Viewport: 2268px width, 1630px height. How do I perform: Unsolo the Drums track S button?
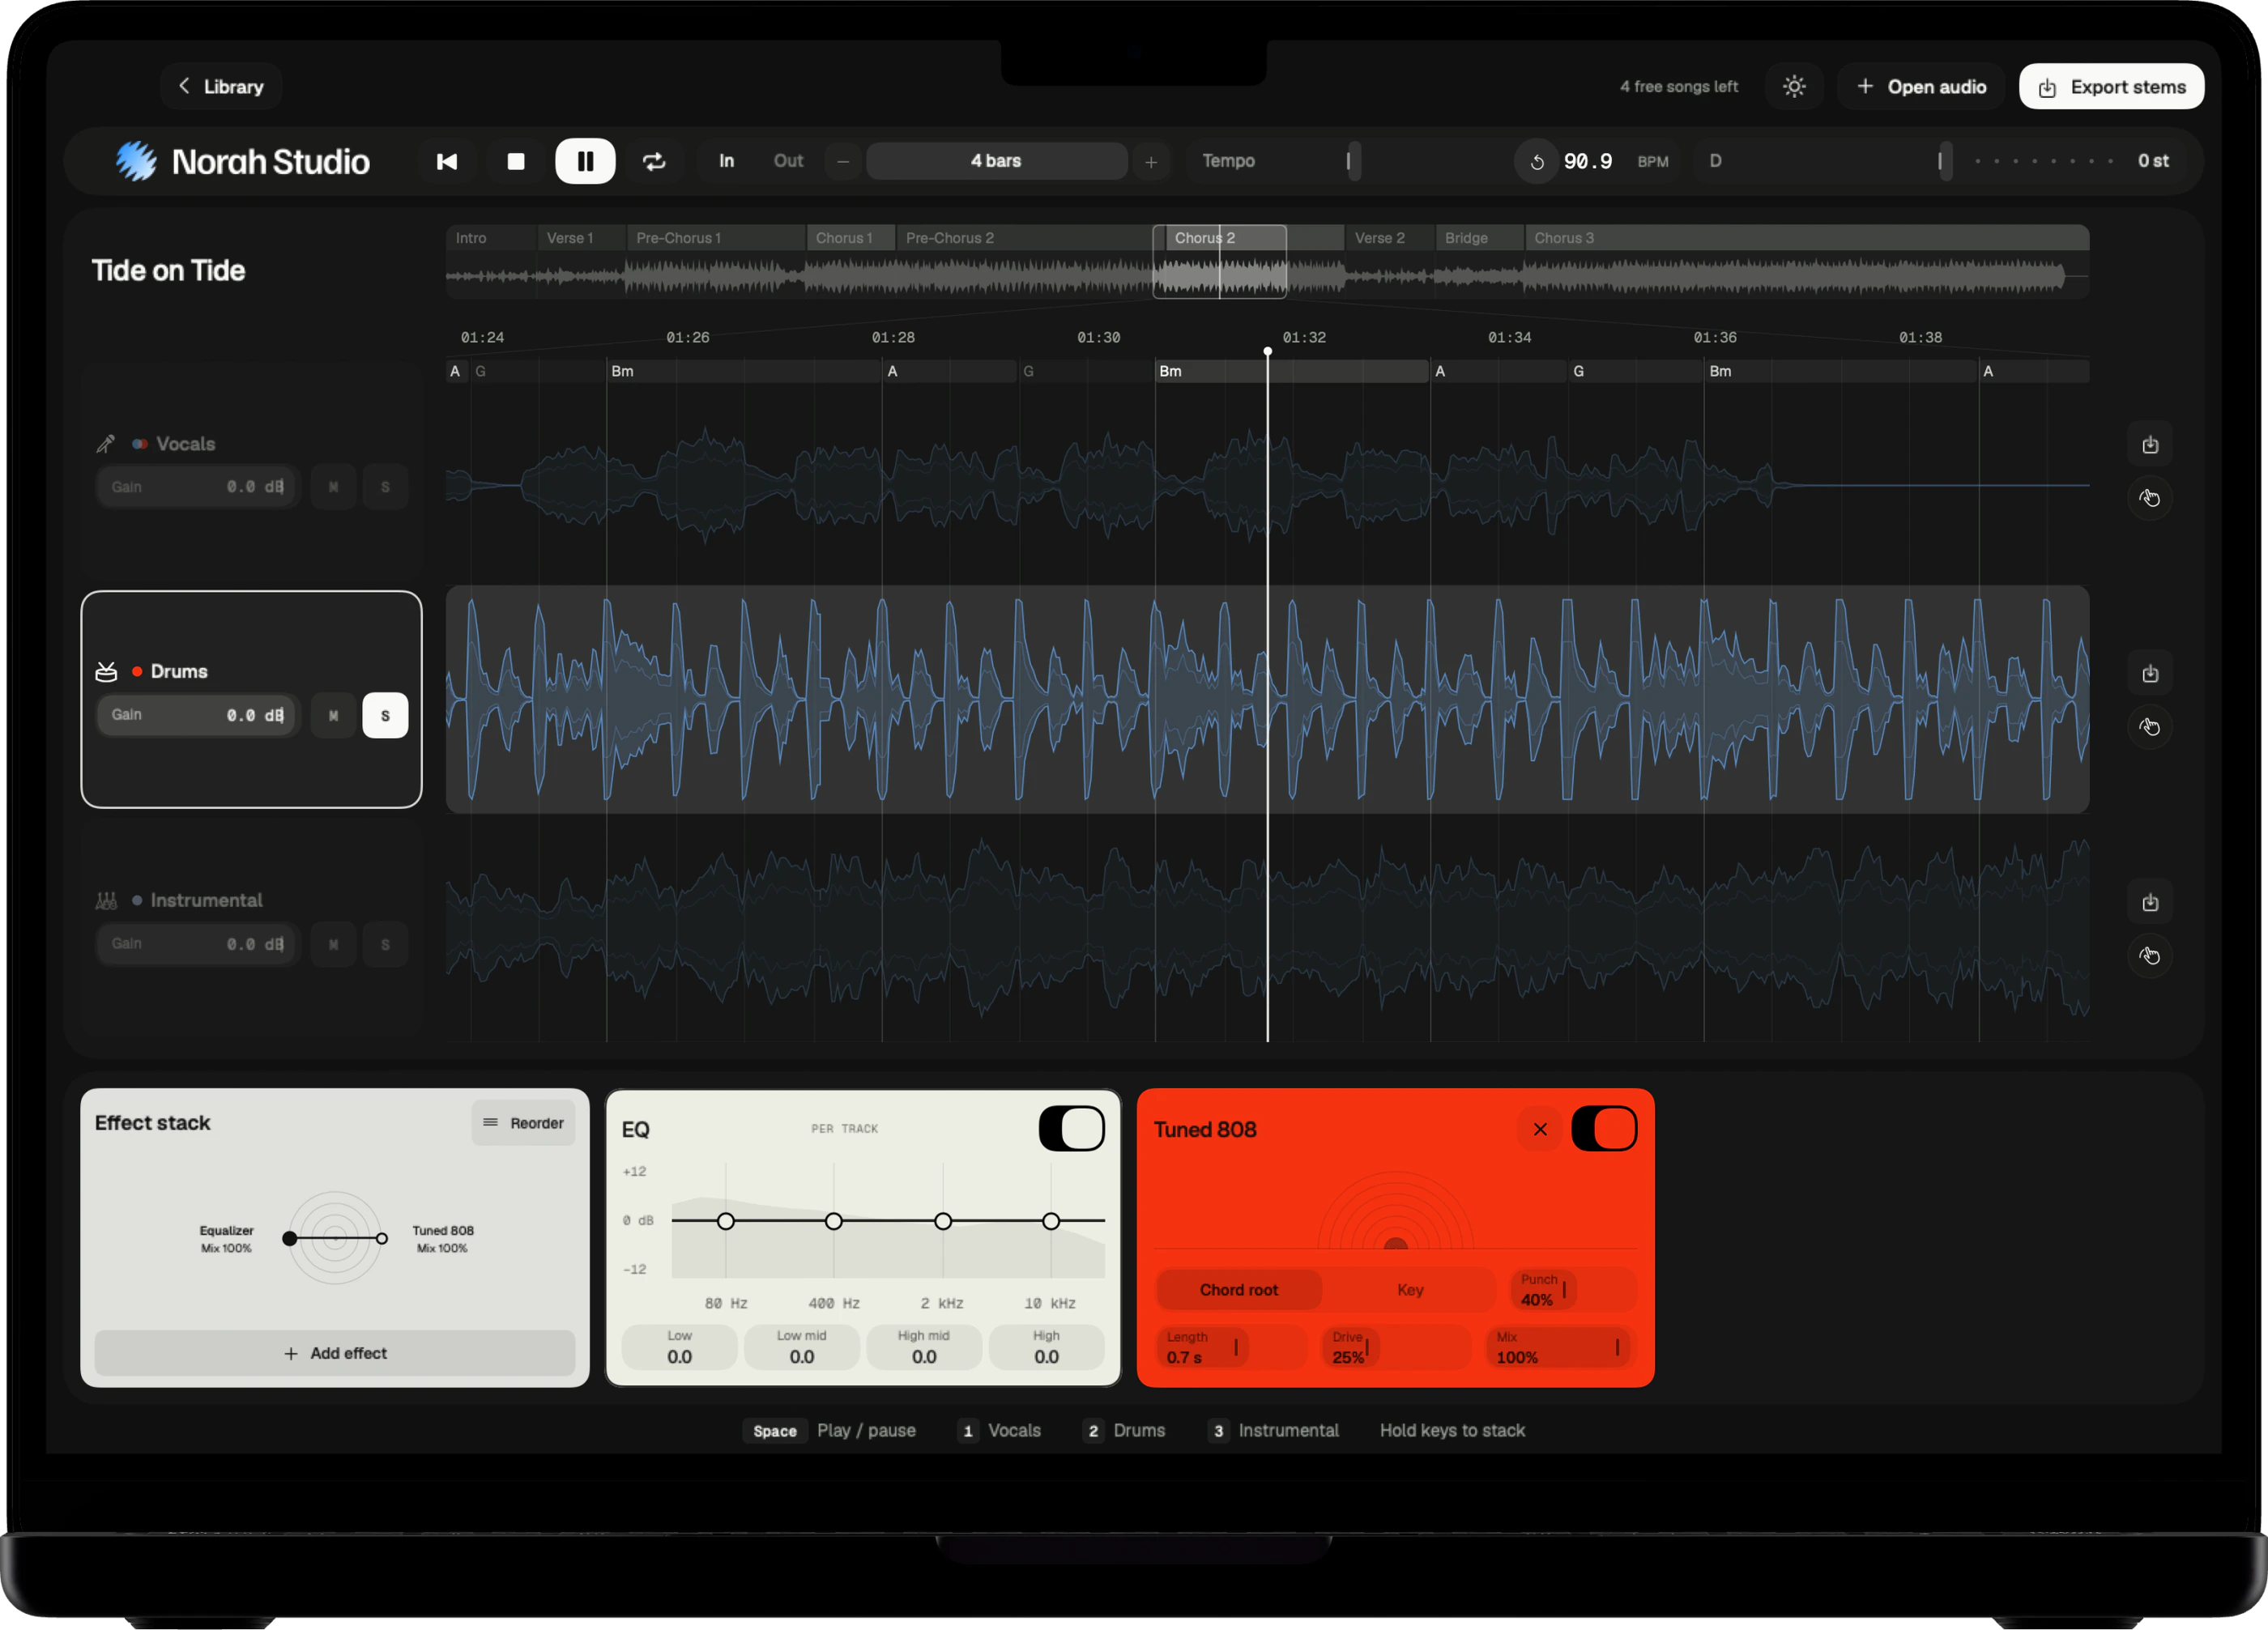(x=385, y=716)
